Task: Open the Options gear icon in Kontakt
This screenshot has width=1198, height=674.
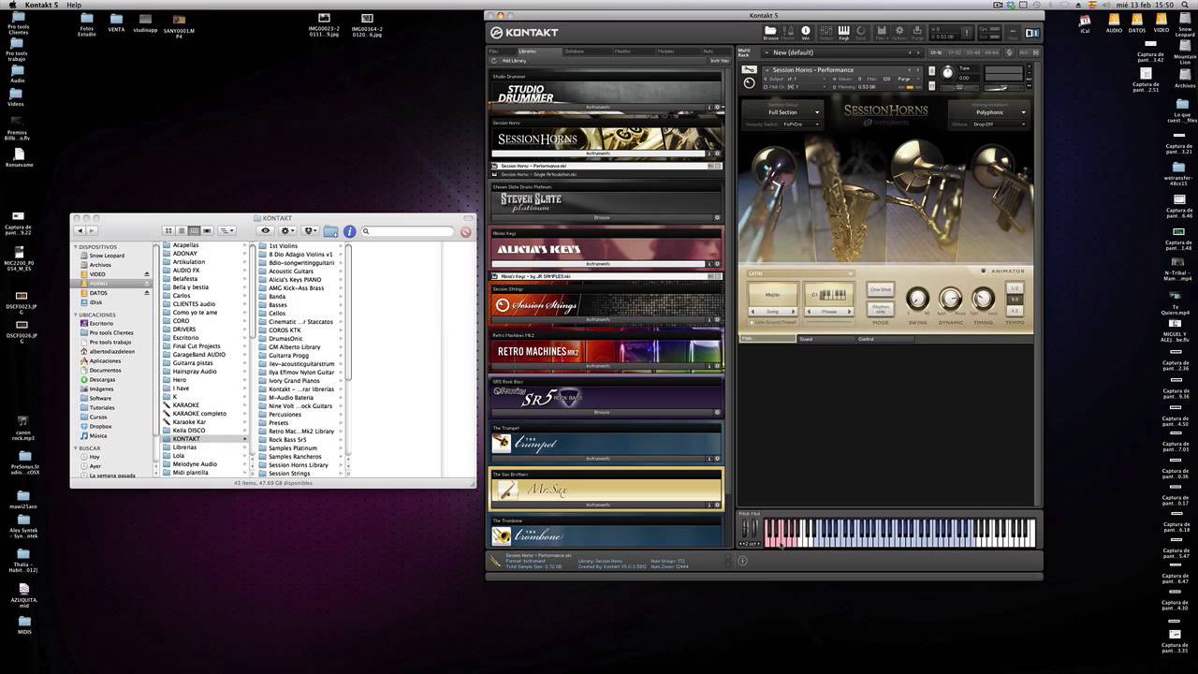Action: (x=900, y=31)
